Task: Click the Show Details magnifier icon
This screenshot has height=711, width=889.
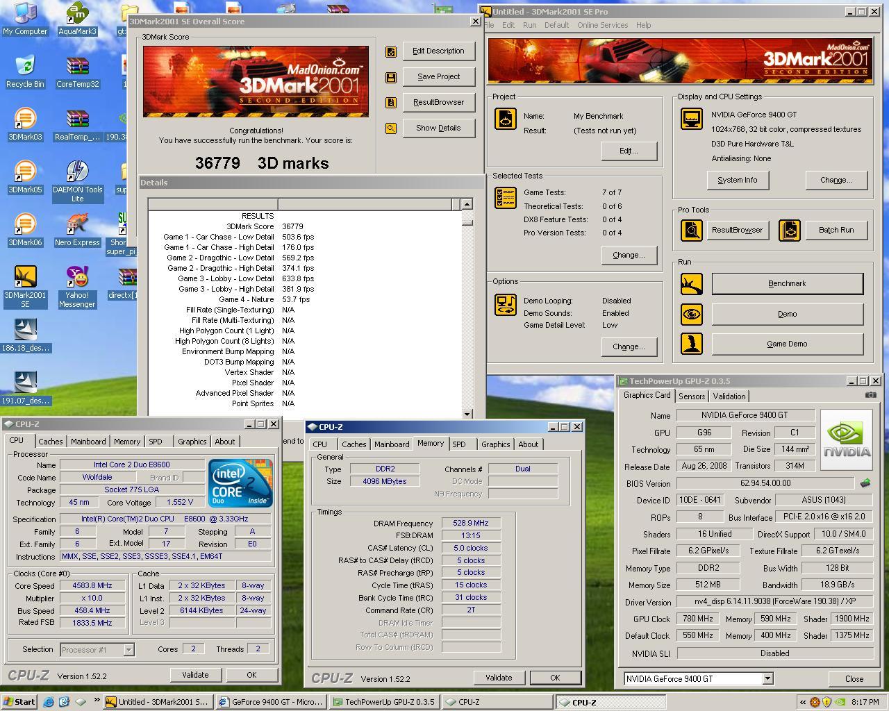Action: [x=391, y=128]
